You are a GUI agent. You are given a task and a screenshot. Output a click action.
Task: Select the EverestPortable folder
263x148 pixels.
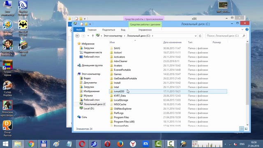[122, 70]
